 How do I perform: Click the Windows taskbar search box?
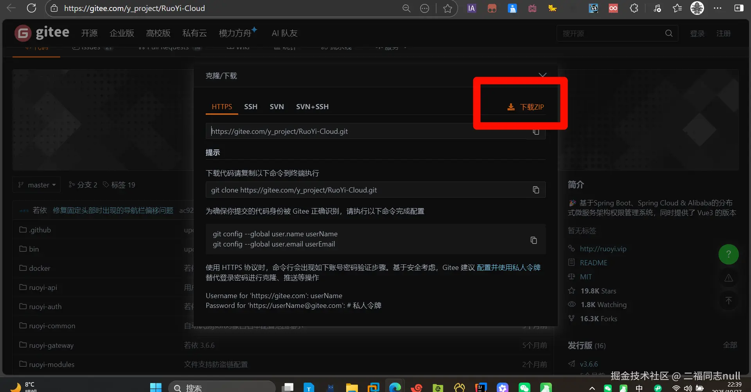coord(222,387)
